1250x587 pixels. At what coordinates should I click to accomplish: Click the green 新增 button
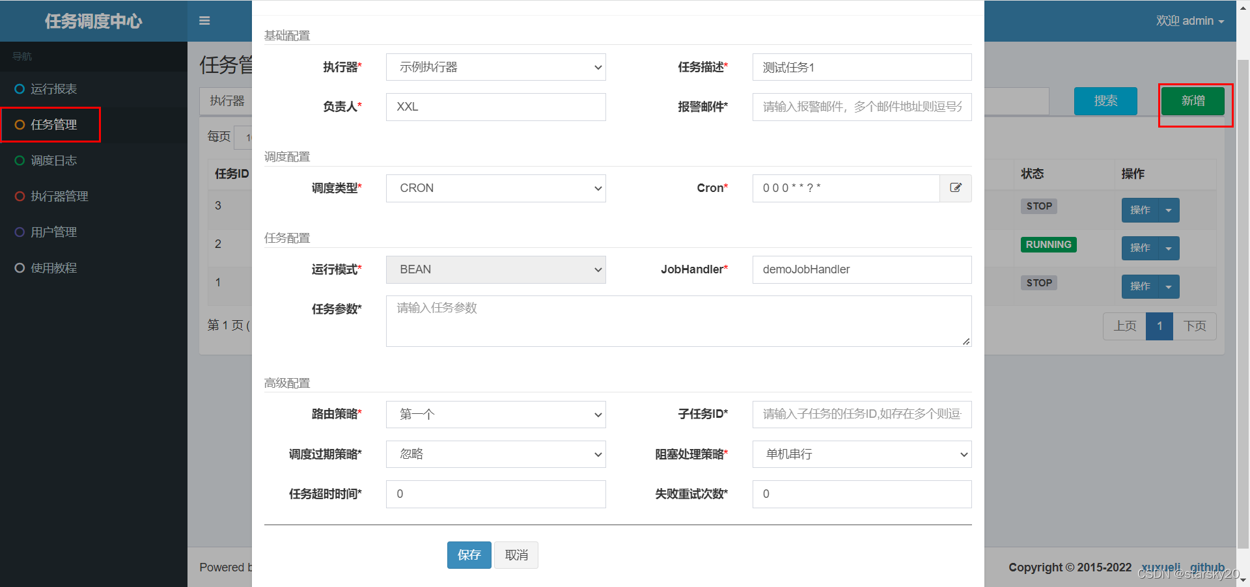tap(1193, 101)
